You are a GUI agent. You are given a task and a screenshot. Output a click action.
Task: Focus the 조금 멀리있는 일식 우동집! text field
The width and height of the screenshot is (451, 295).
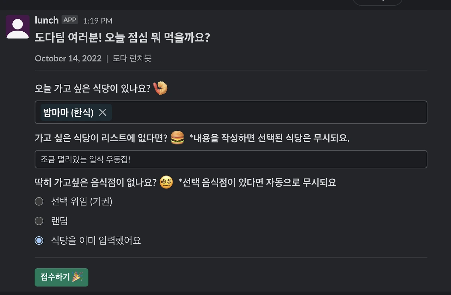coord(231,159)
